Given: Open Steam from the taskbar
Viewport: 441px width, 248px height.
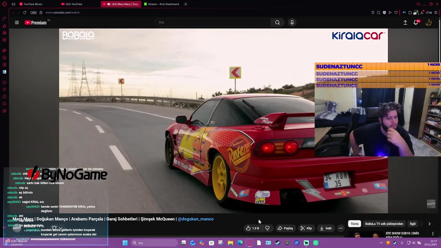Looking at the screenshot, I should point(277,243).
